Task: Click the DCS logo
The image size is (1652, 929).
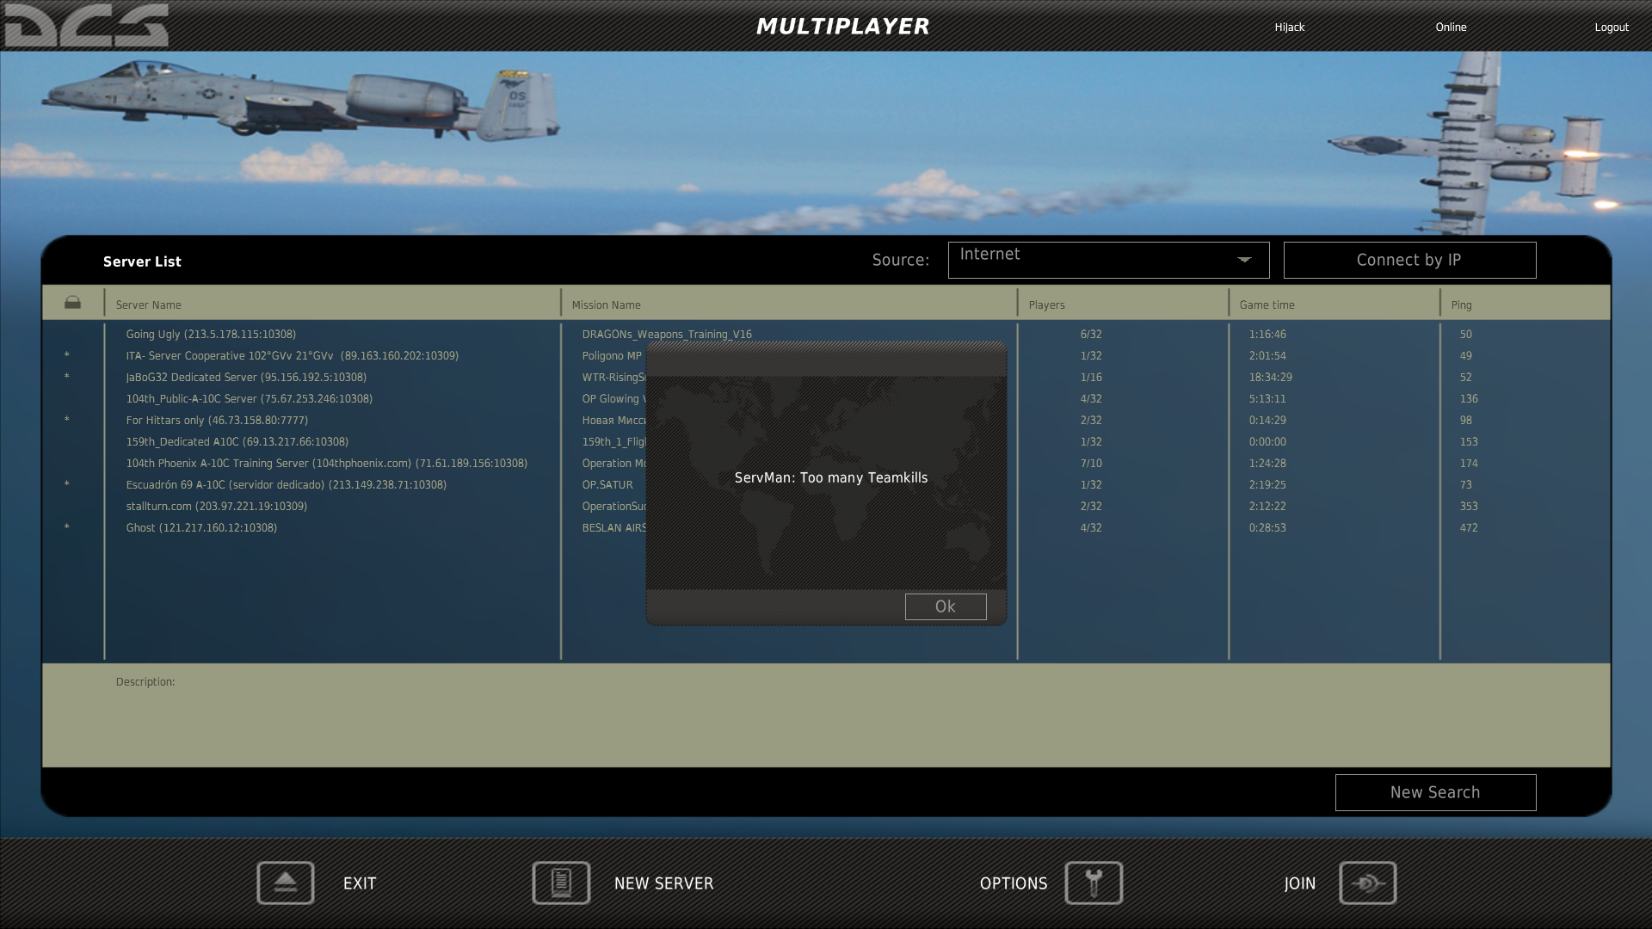Action: tap(86, 25)
